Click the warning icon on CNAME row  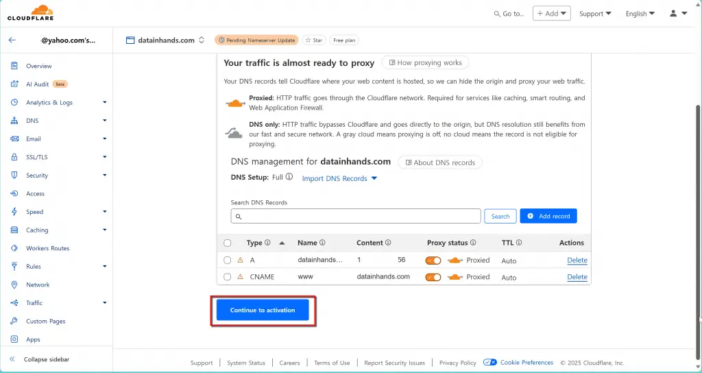tap(240, 277)
